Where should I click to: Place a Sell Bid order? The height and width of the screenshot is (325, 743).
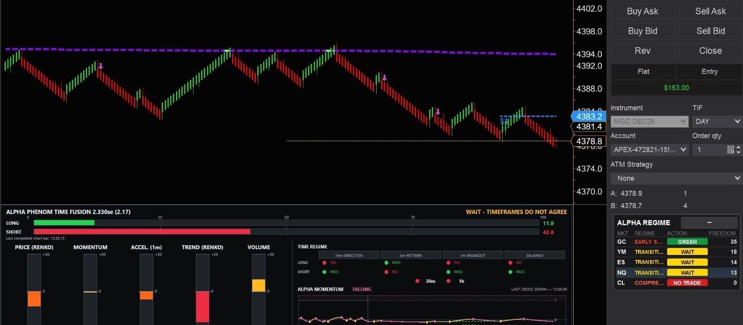[x=710, y=31]
